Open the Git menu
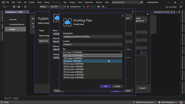Screen dimensions: 185x104 pos(25,2)
